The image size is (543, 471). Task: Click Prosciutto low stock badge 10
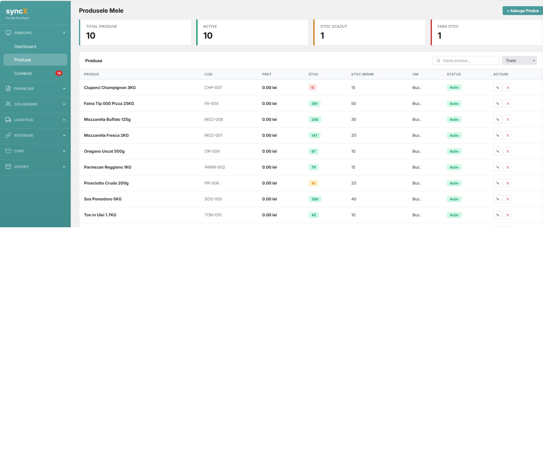pos(313,183)
